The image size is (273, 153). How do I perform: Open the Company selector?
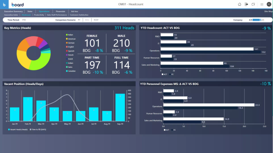(238, 20)
